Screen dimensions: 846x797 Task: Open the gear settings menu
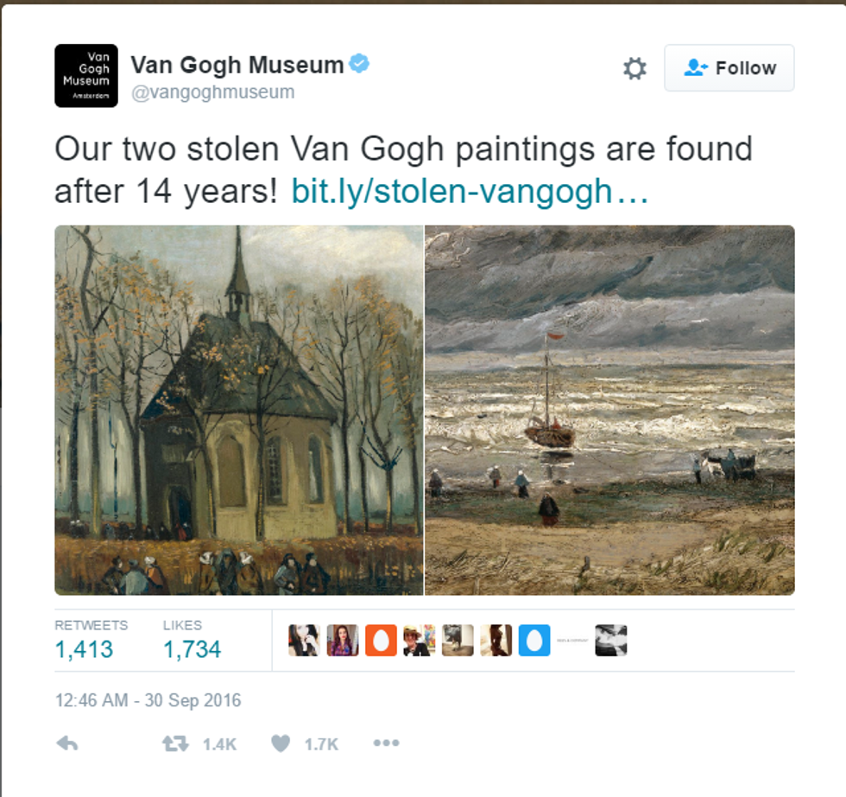point(634,68)
